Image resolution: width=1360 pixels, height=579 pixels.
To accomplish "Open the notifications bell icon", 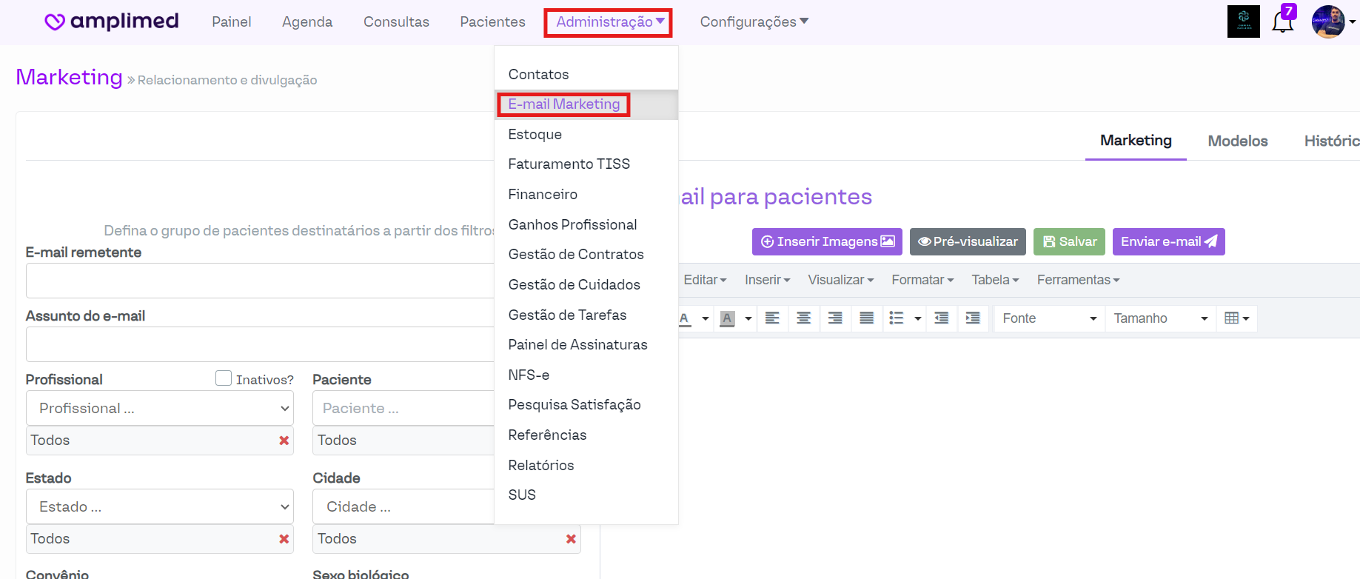I will pyautogui.click(x=1282, y=22).
